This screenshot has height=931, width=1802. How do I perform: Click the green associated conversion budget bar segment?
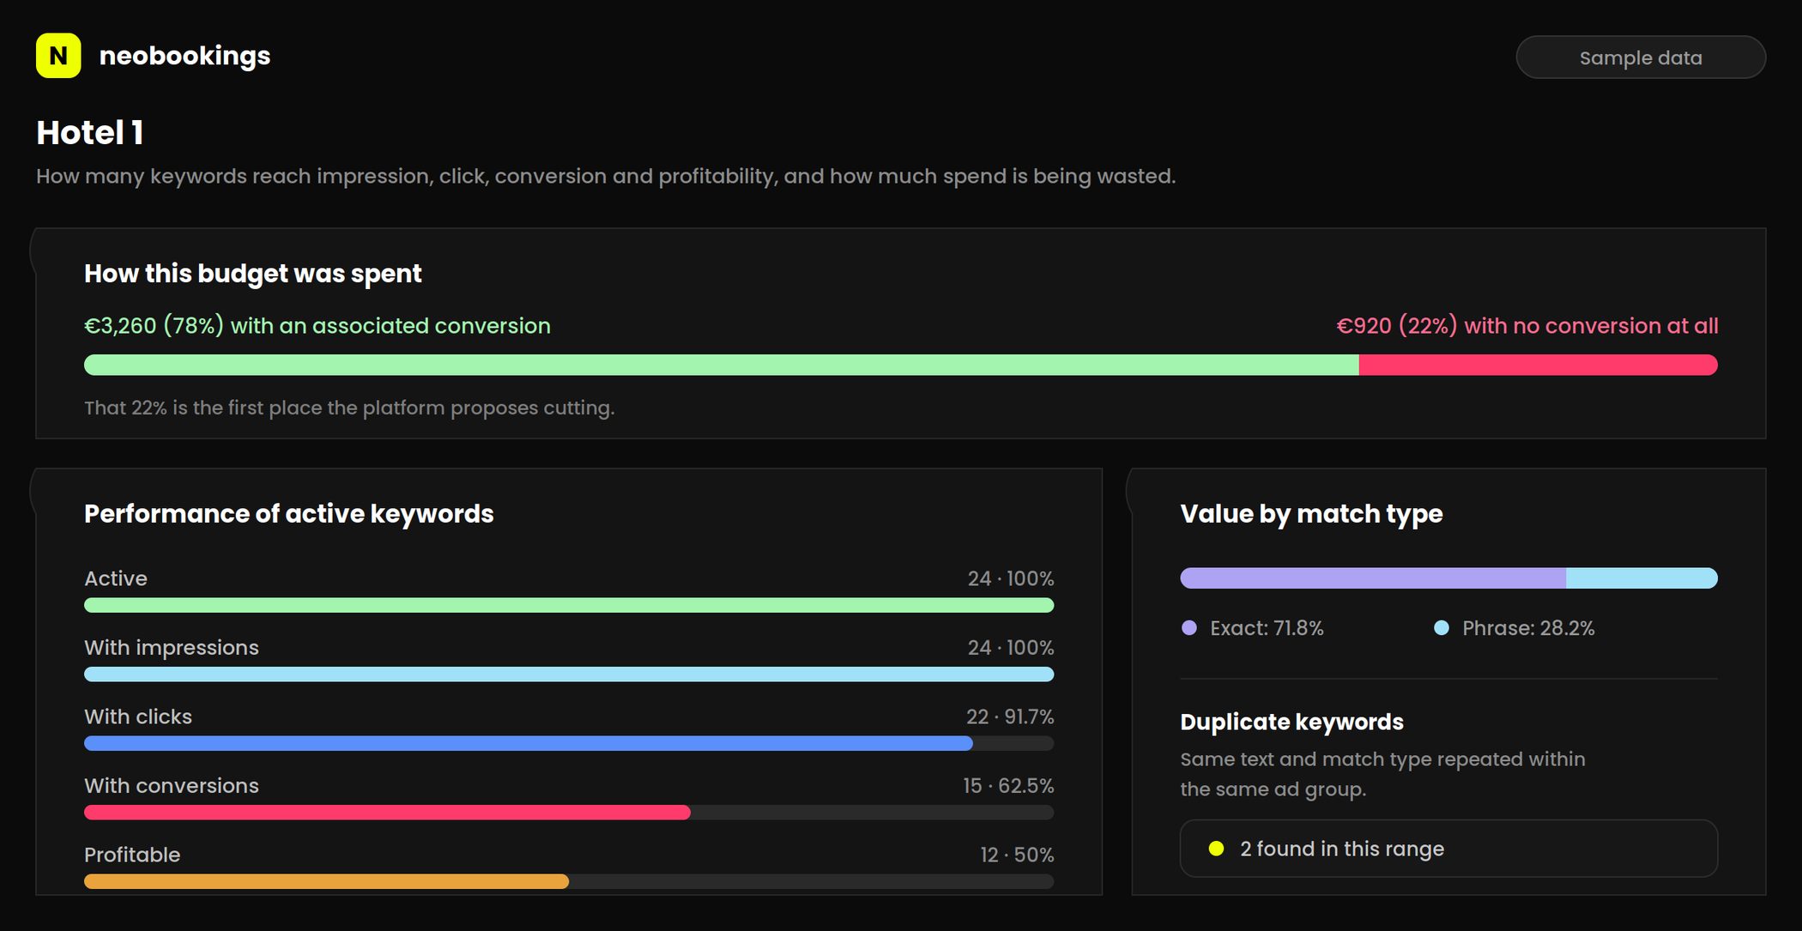(x=722, y=365)
